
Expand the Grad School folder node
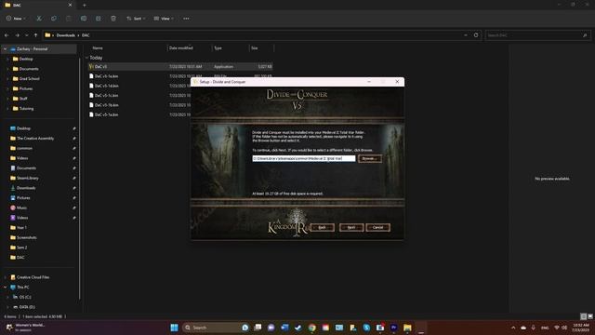click(x=7, y=78)
